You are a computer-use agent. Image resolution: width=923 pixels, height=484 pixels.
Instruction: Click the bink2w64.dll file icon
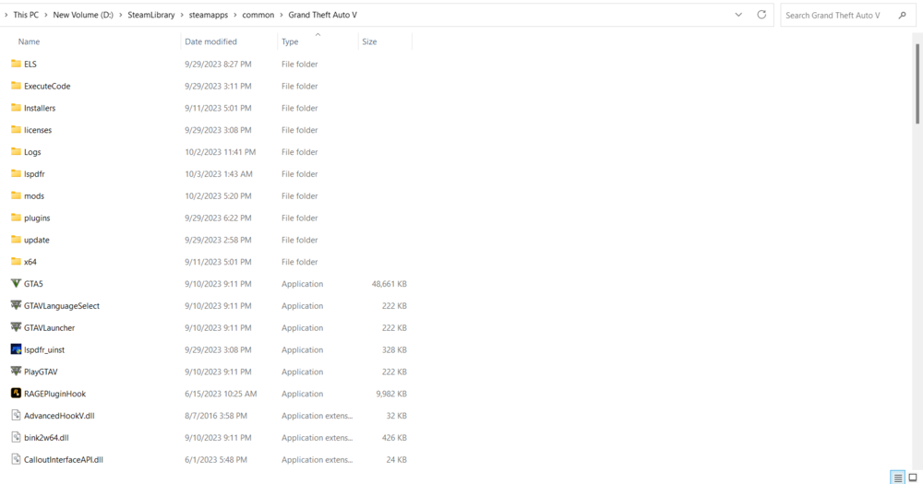click(16, 437)
